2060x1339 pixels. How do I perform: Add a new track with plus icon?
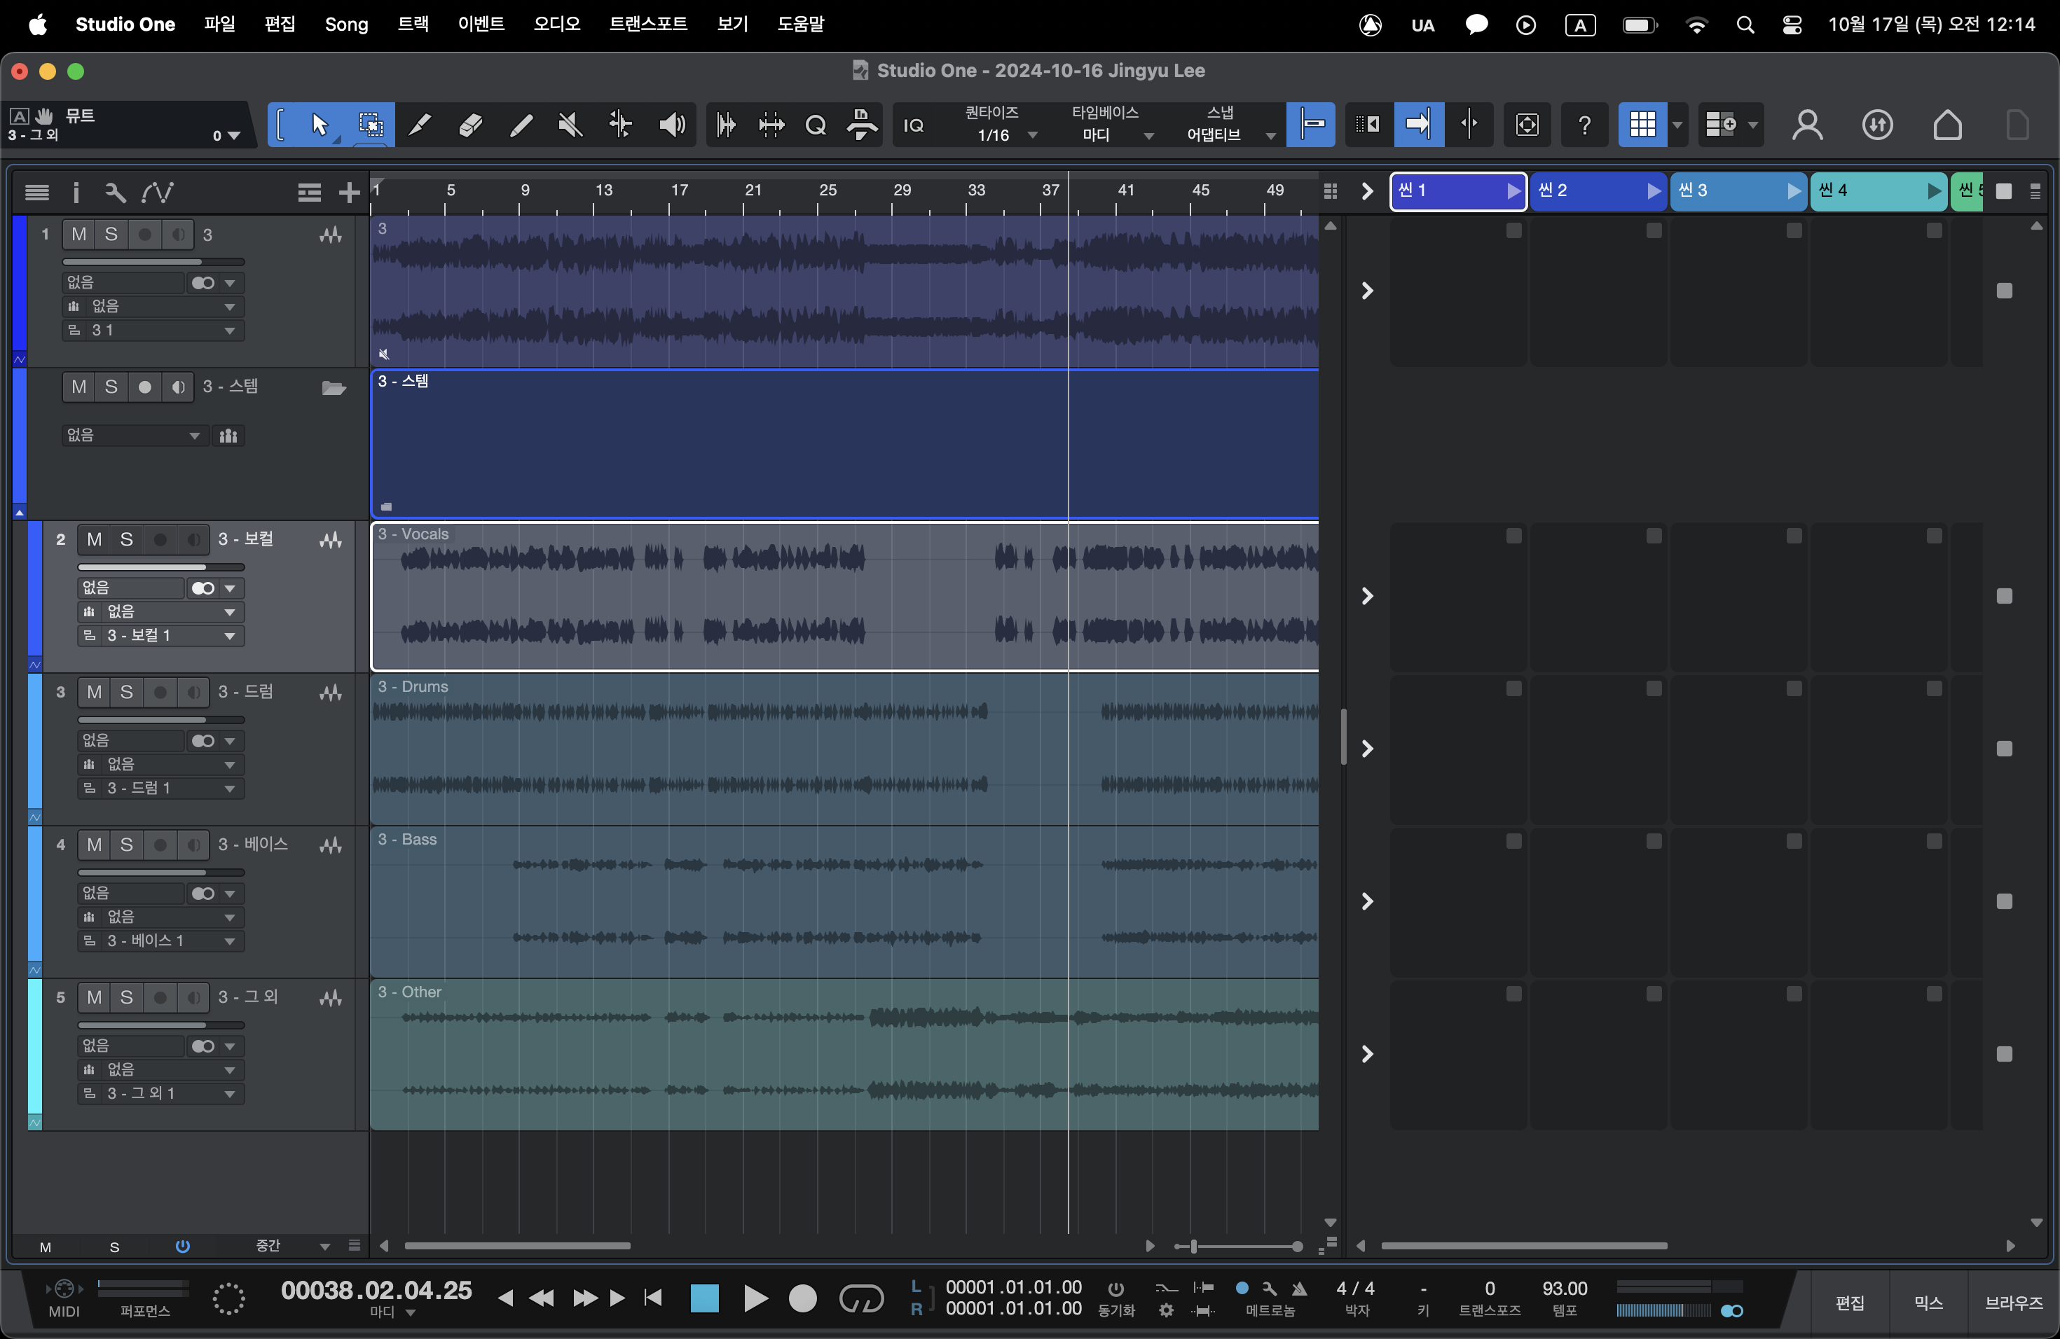pyautogui.click(x=349, y=192)
